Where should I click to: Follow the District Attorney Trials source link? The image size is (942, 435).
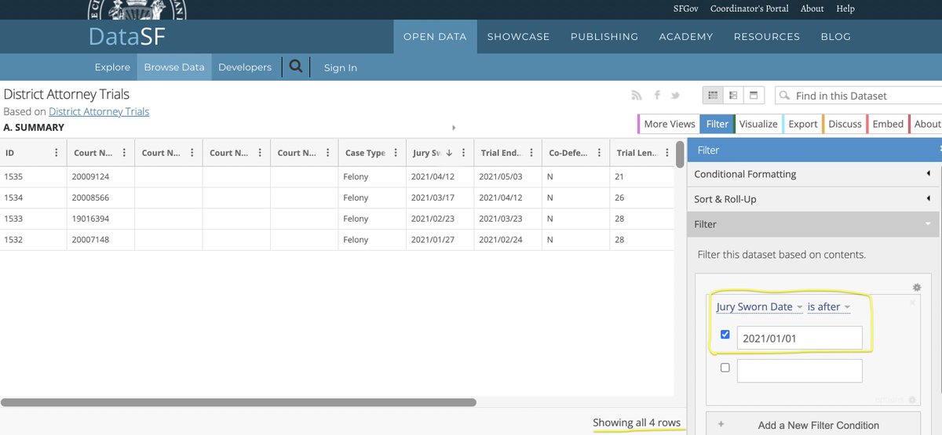pyautogui.click(x=99, y=111)
